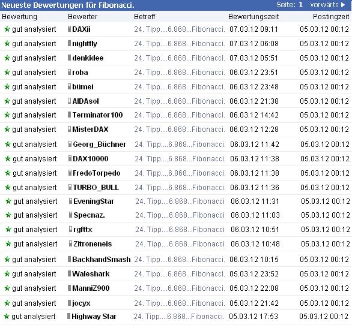Click the green star in Zitroneneis row
The image size is (352, 325).
coord(8,243)
